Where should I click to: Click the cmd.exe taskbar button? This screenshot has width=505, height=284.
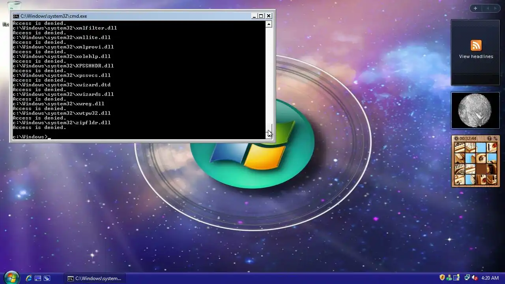pos(95,278)
